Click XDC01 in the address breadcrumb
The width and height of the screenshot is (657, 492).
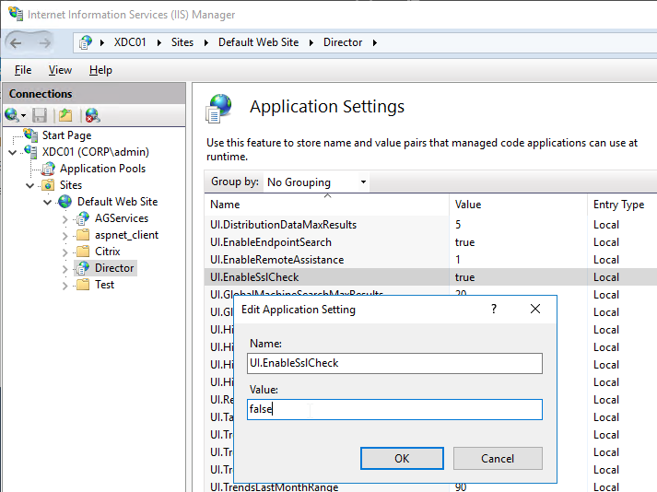pyautogui.click(x=130, y=42)
